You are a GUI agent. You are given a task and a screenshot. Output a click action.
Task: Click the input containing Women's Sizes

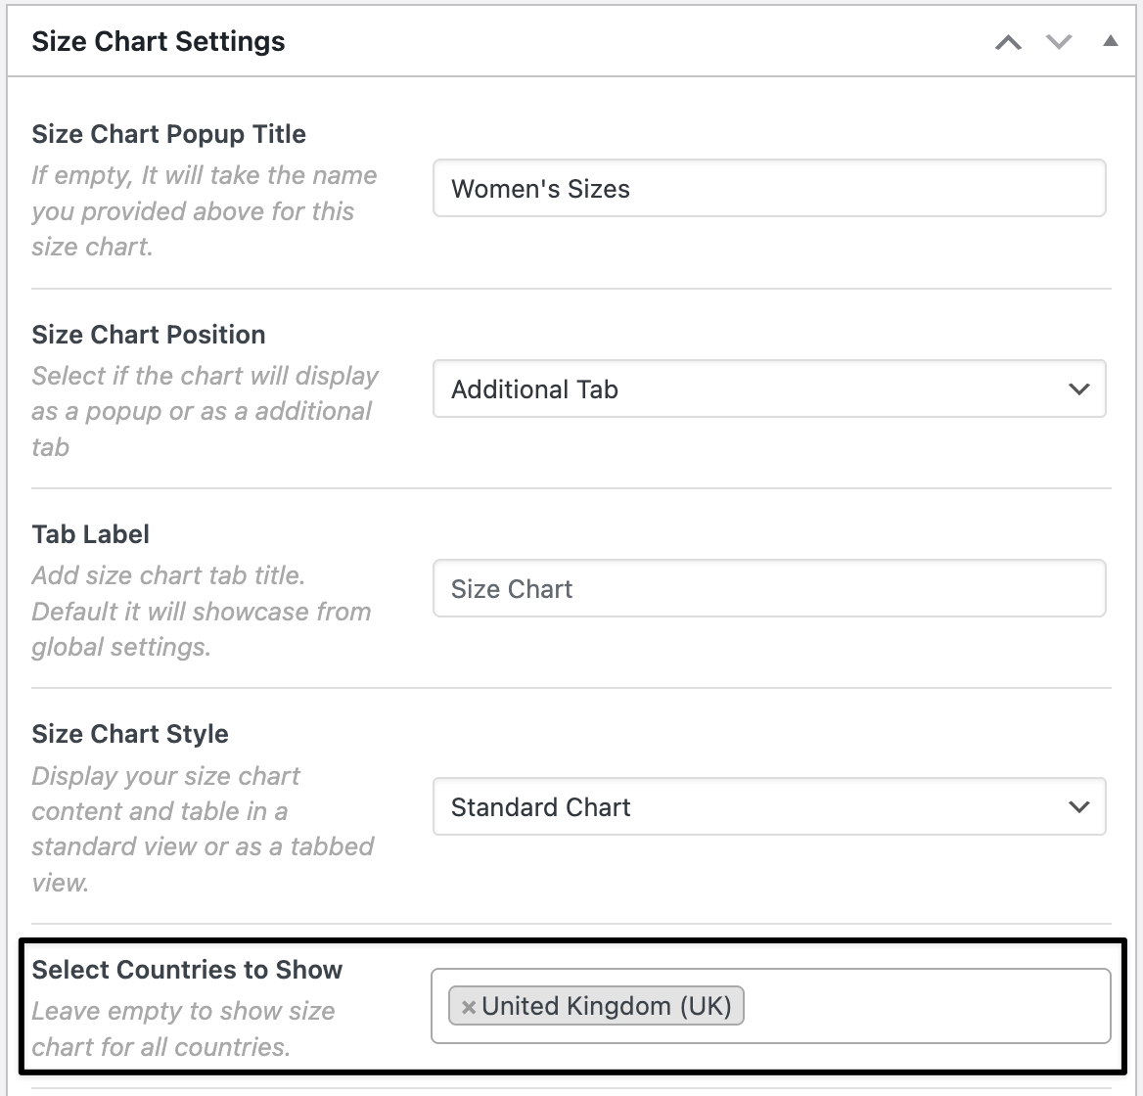point(769,188)
